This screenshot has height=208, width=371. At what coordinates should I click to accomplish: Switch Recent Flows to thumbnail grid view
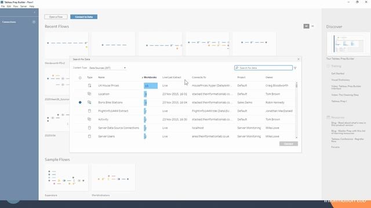point(306,26)
